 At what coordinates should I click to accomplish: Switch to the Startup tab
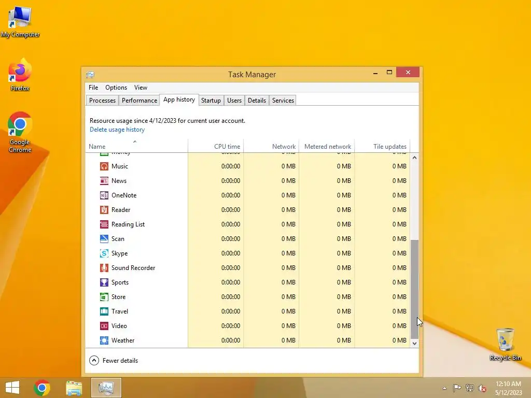[x=211, y=101]
